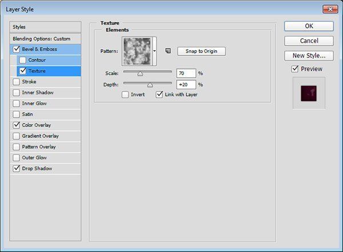343x252 pixels.
Task: Open Bevel & Emboss settings
Action: click(x=45, y=49)
